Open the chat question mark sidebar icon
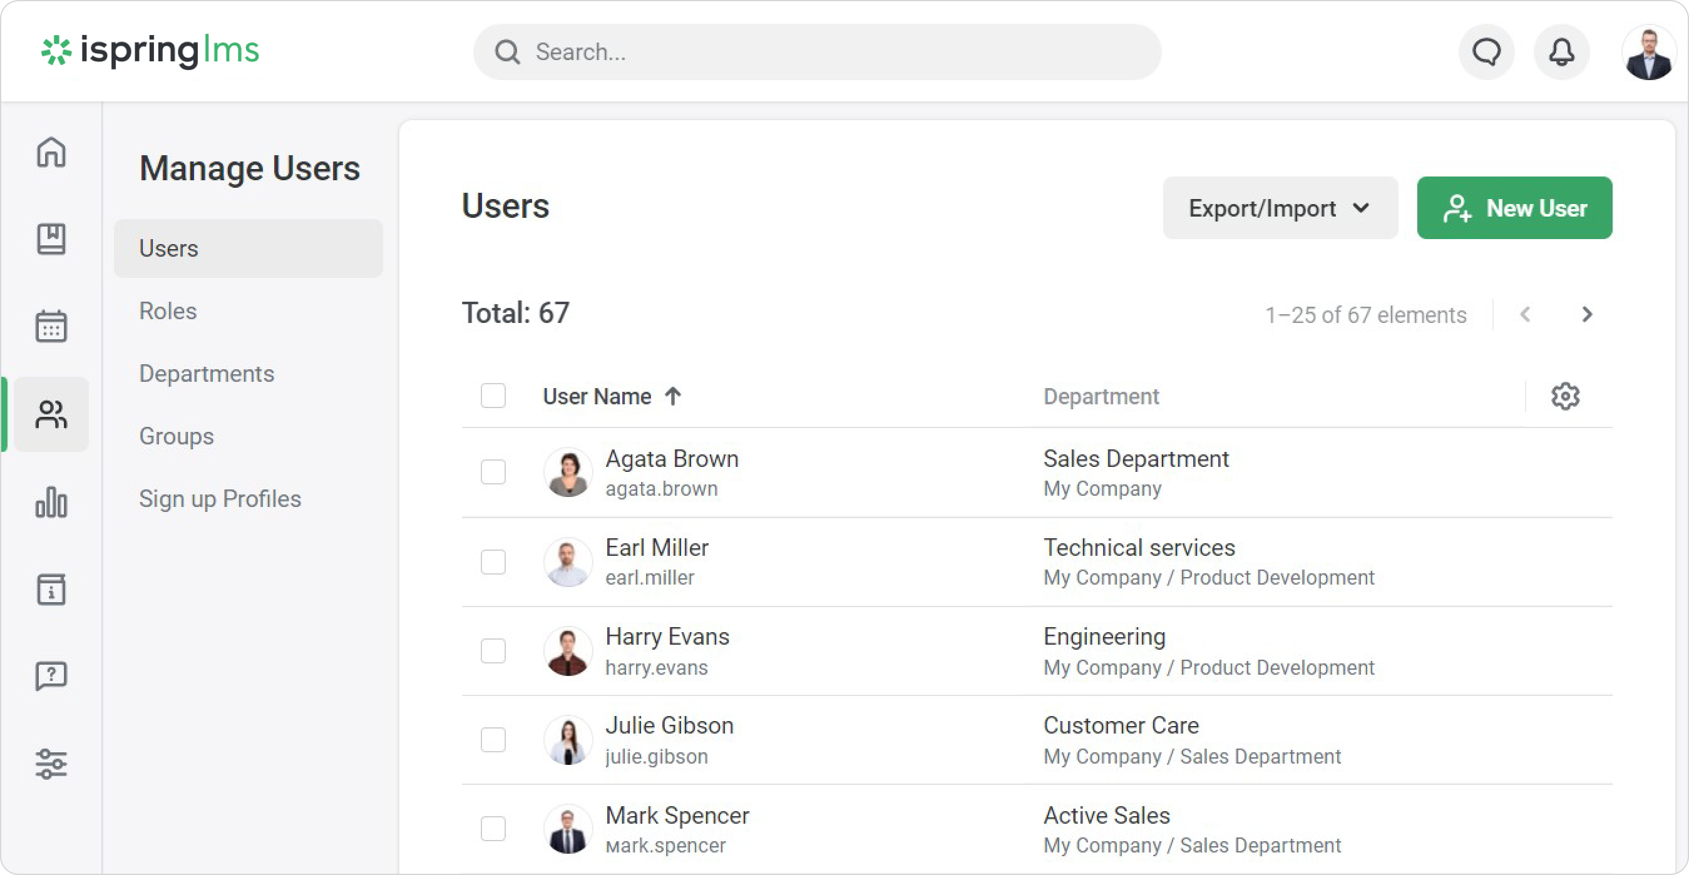Viewport: 1689px width, 875px height. 51,676
